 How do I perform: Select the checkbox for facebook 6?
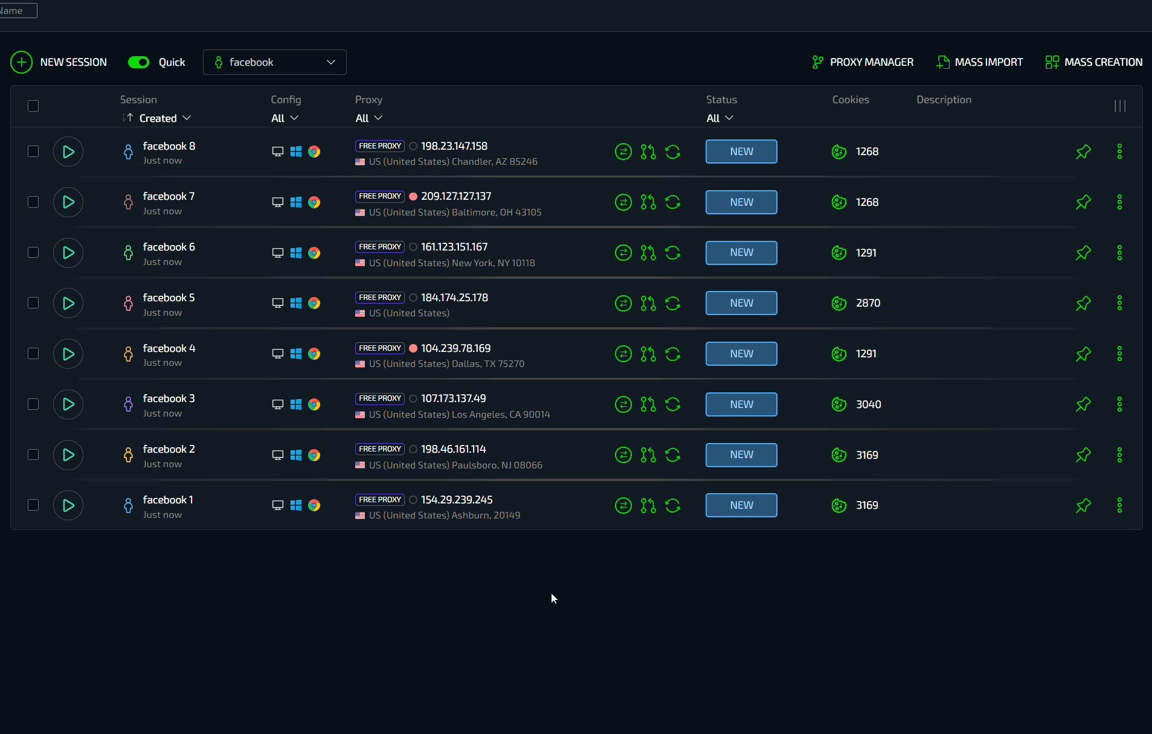point(33,253)
